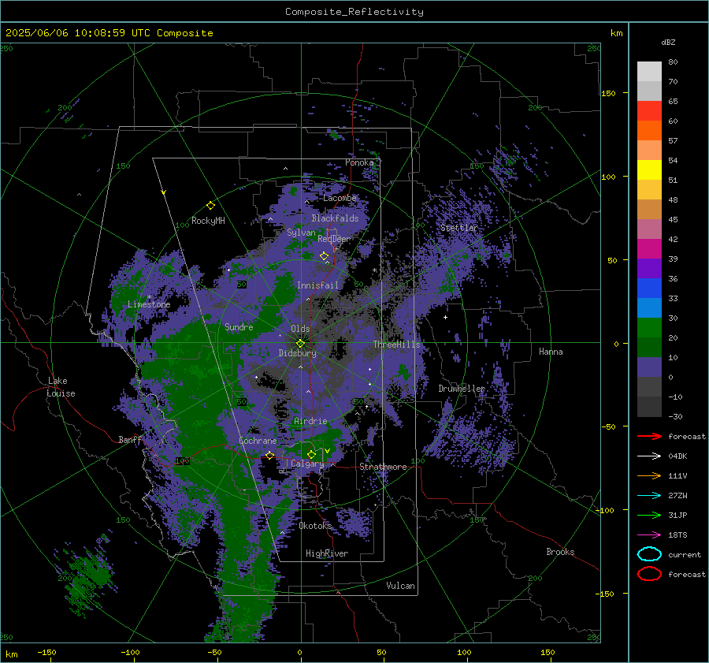Click the Lake Louise label
The image size is (709, 663).
tap(61, 387)
